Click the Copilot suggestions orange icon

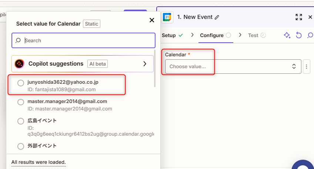point(19,64)
